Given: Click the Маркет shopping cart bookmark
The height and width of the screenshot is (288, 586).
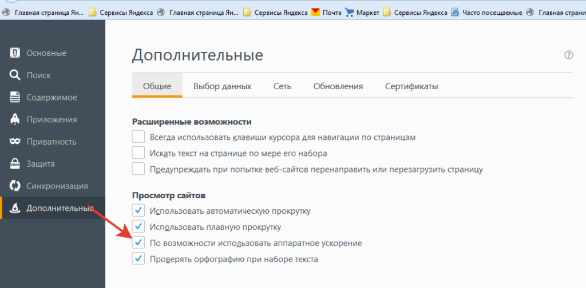Looking at the screenshot, I should pos(350,12).
